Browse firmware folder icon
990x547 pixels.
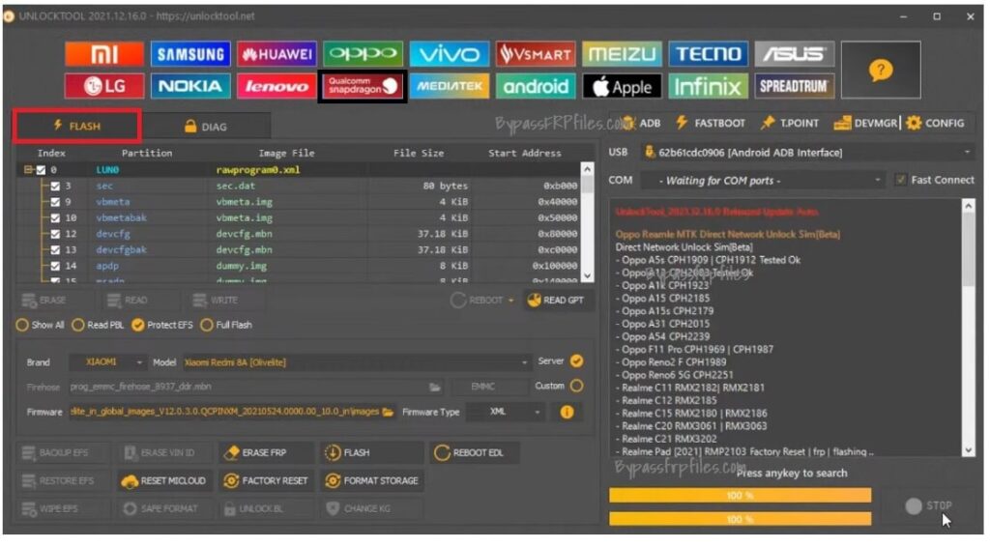[x=388, y=412]
